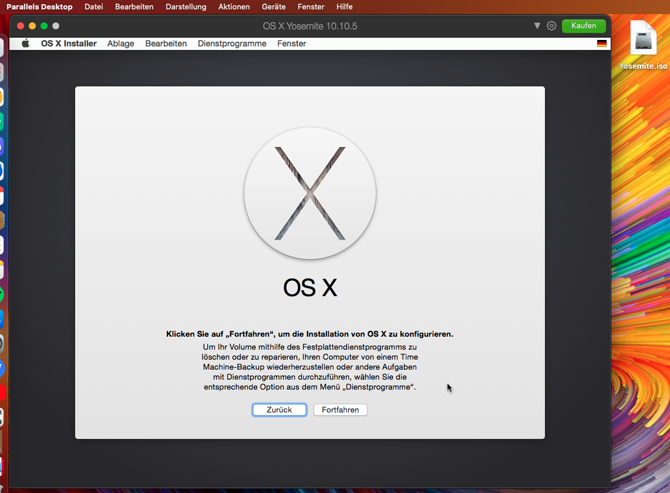Open the OS X Installer menu
This screenshot has width=670, height=493.
tap(69, 43)
